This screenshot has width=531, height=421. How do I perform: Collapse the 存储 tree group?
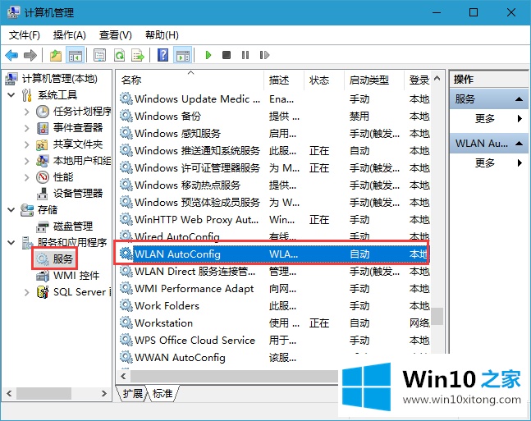click(x=11, y=210)
